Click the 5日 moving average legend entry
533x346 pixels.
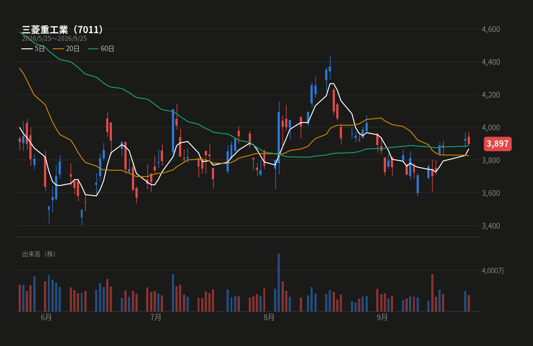33,49
